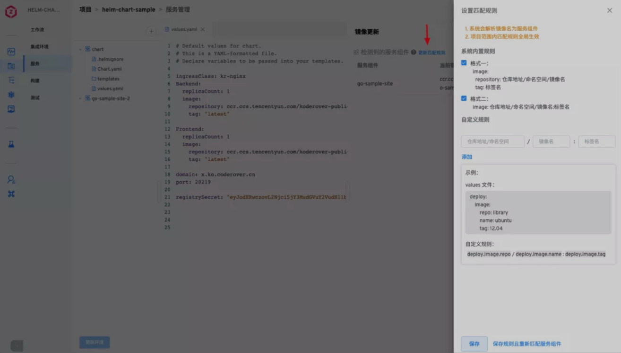Viewport: 621px width, 353px height.
Task: Open the projects folder sidebar icon
Action: tap(11, 66)
